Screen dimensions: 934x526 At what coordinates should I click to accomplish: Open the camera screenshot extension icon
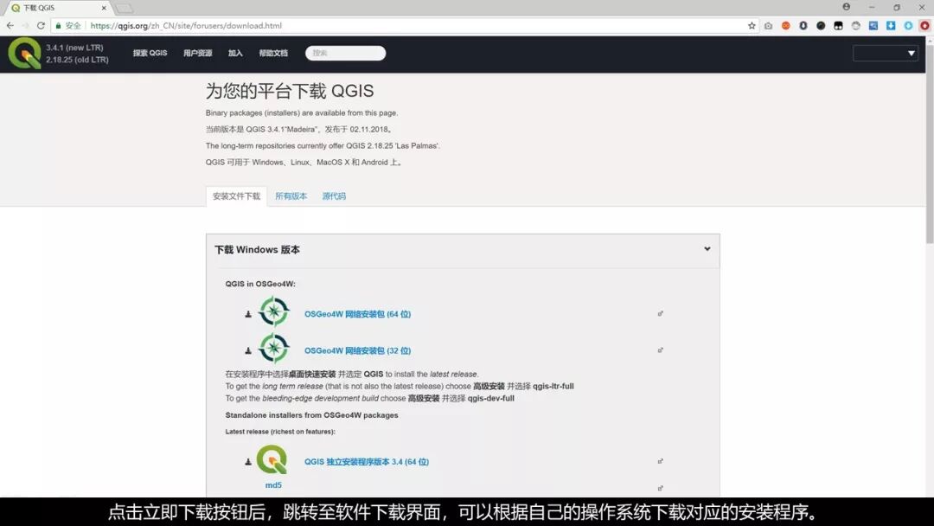pyautogui.click(x=769, y=26)
